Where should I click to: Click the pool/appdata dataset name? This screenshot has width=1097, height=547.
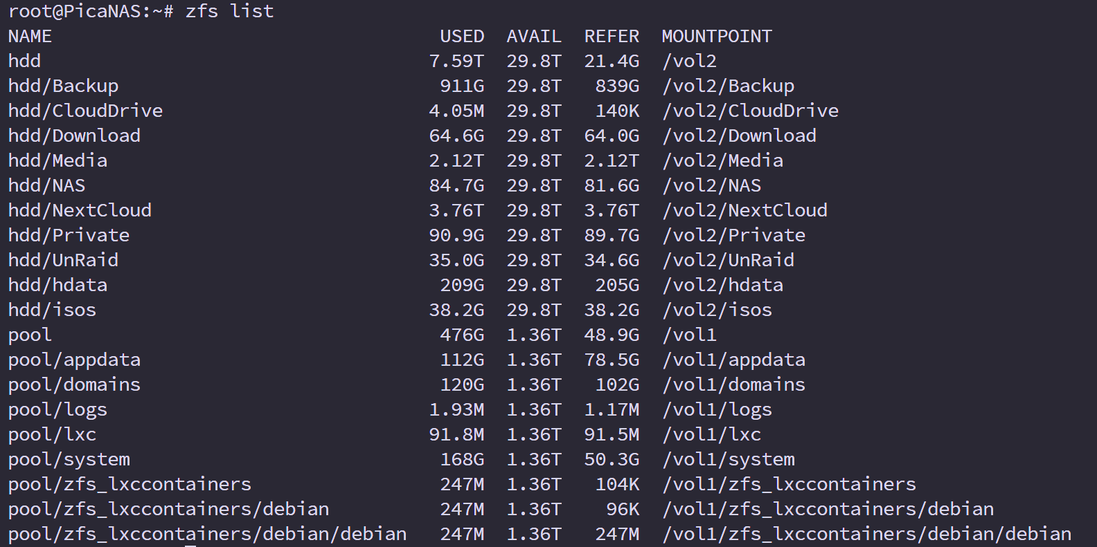pos(74,360)
